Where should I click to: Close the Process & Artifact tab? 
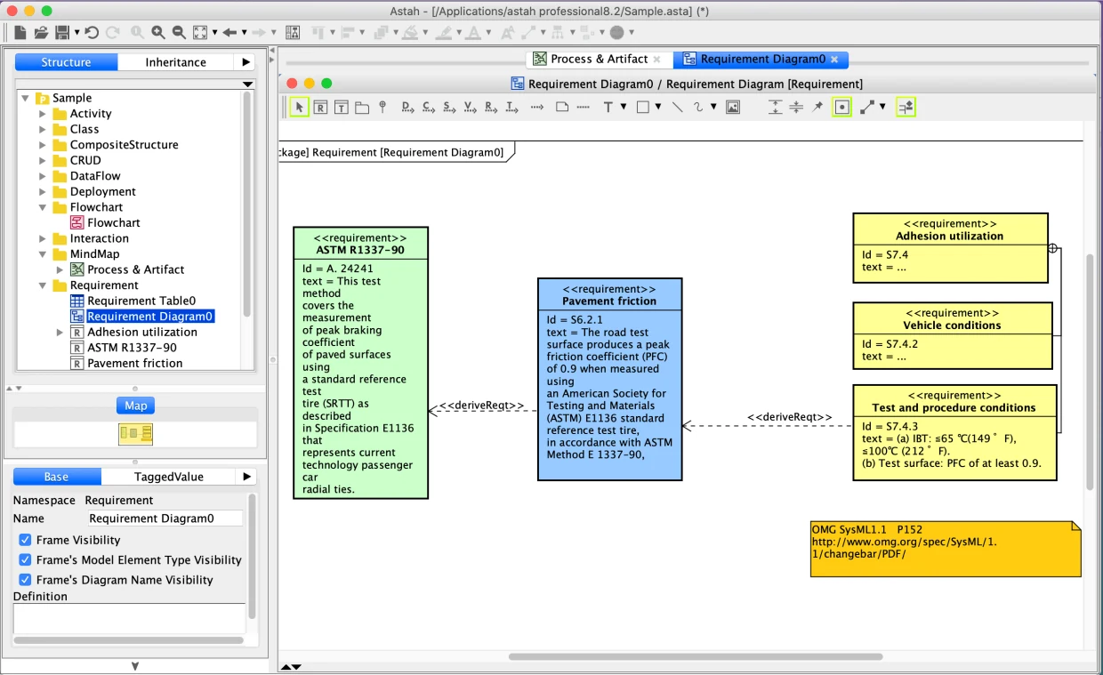pyautogui.click(x=656, y=60)
